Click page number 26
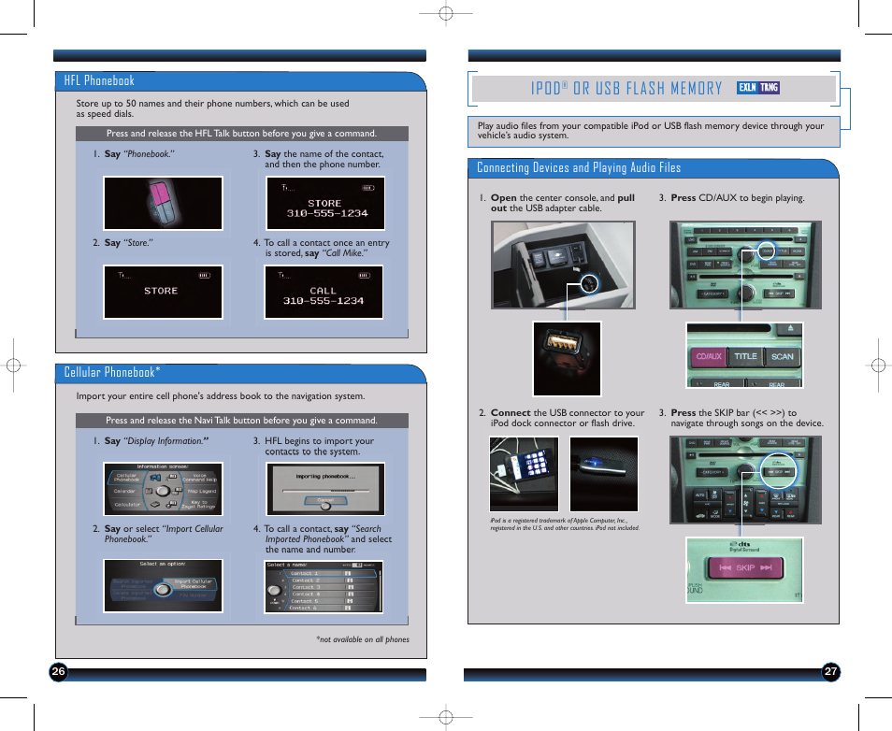Screen dimensions: 892x731 58,671
